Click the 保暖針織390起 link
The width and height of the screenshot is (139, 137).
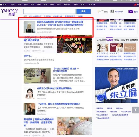click(x=116, y=59)
